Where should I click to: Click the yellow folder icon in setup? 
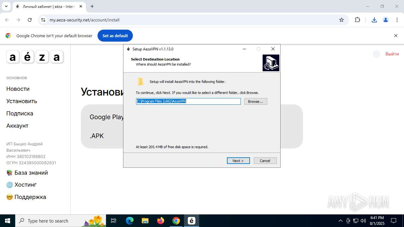pyautogui.click(x=140, y=82)
